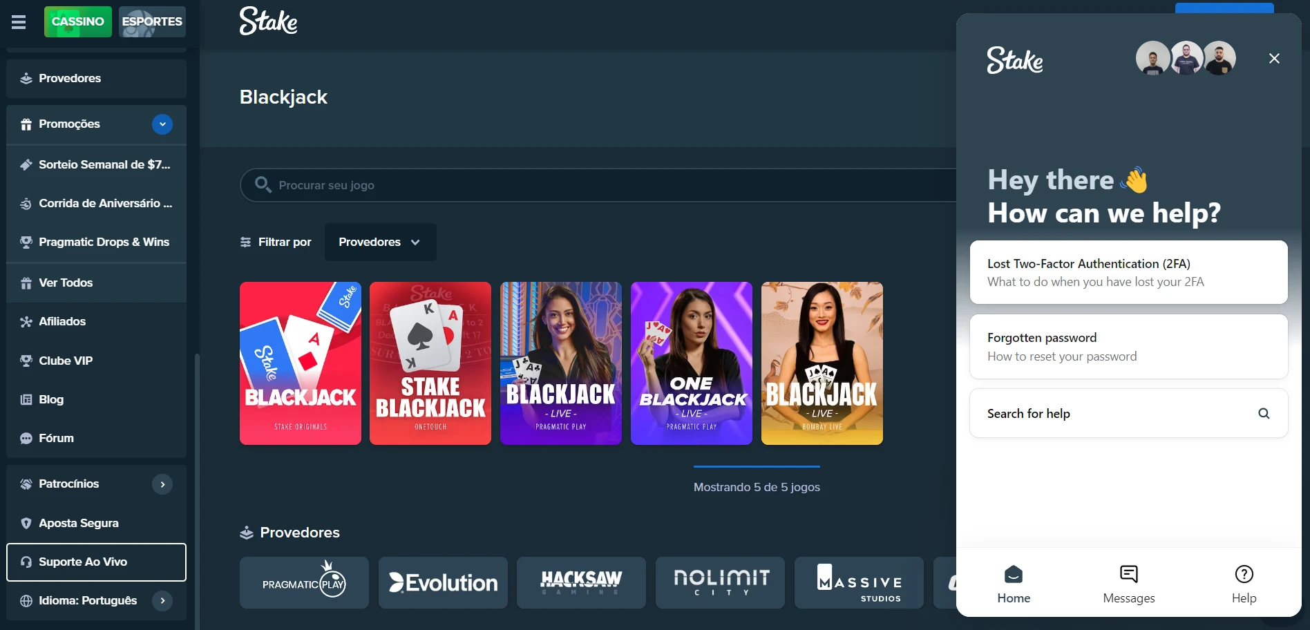Click the Blog icon
Image resolution: width=1310 pixels, height=630 pixels.
coord(26,399)
